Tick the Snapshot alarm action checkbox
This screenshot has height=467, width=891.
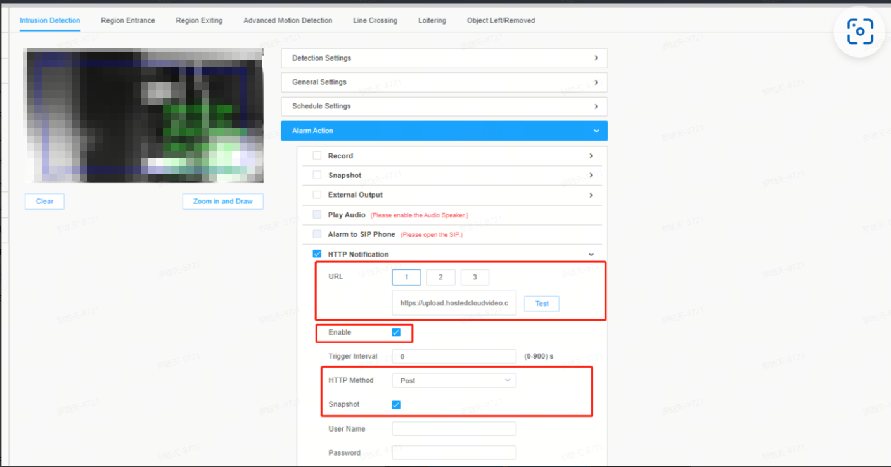tap(317, 176)
